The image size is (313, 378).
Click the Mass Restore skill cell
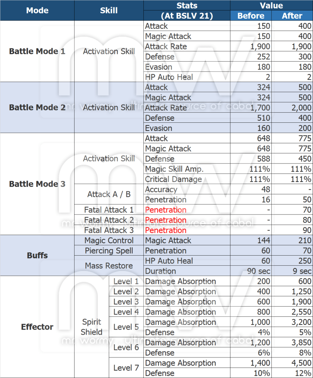click(x=109, y=266)
